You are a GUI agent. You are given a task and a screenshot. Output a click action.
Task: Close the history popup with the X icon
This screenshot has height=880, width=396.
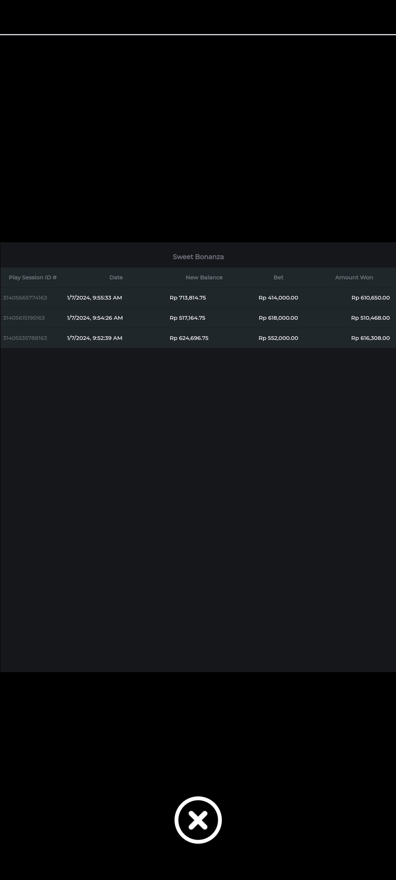198,820
